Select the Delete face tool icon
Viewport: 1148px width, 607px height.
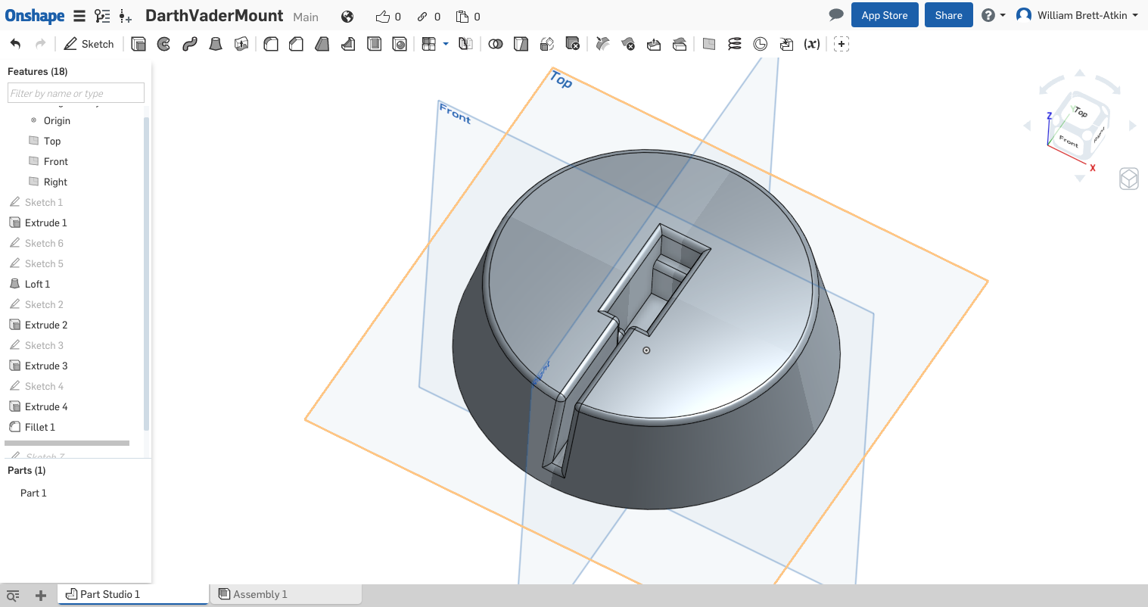pyautogui.click(x=628, y=44)
